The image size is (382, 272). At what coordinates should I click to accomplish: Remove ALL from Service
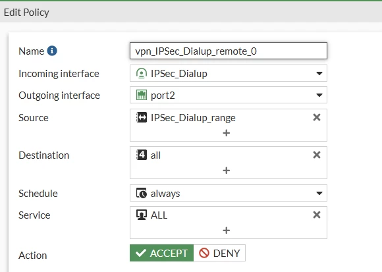tap(316, 215)
